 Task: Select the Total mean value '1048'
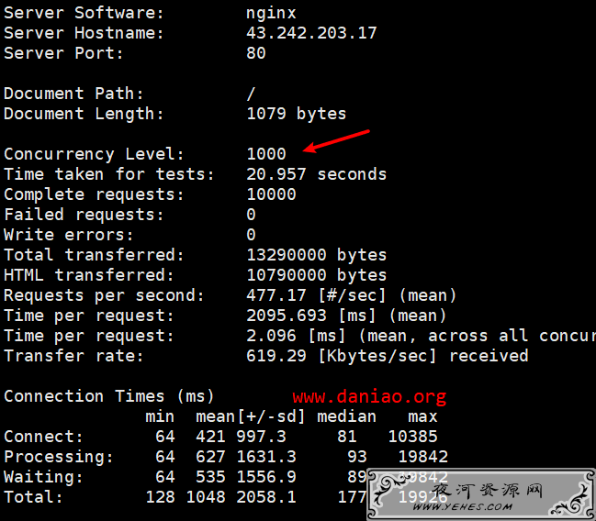point(206,497)
